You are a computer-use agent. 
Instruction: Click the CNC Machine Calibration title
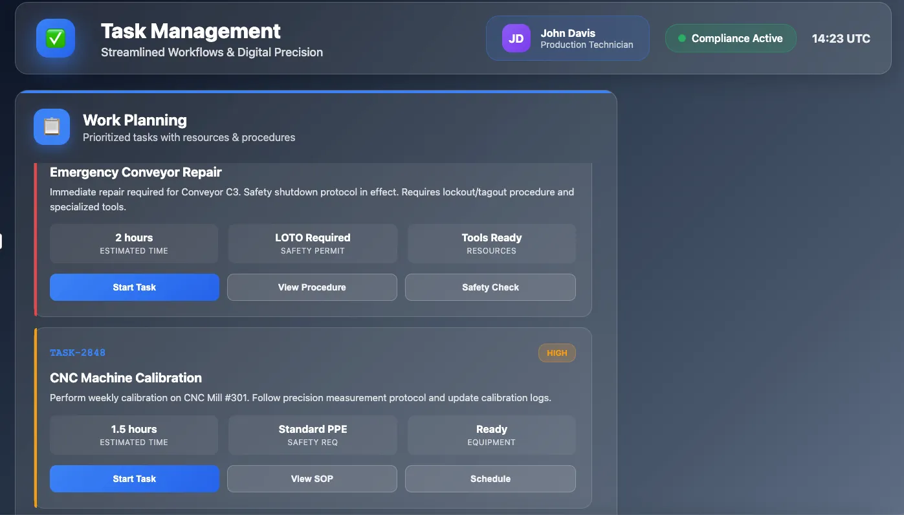coord(126,378)
